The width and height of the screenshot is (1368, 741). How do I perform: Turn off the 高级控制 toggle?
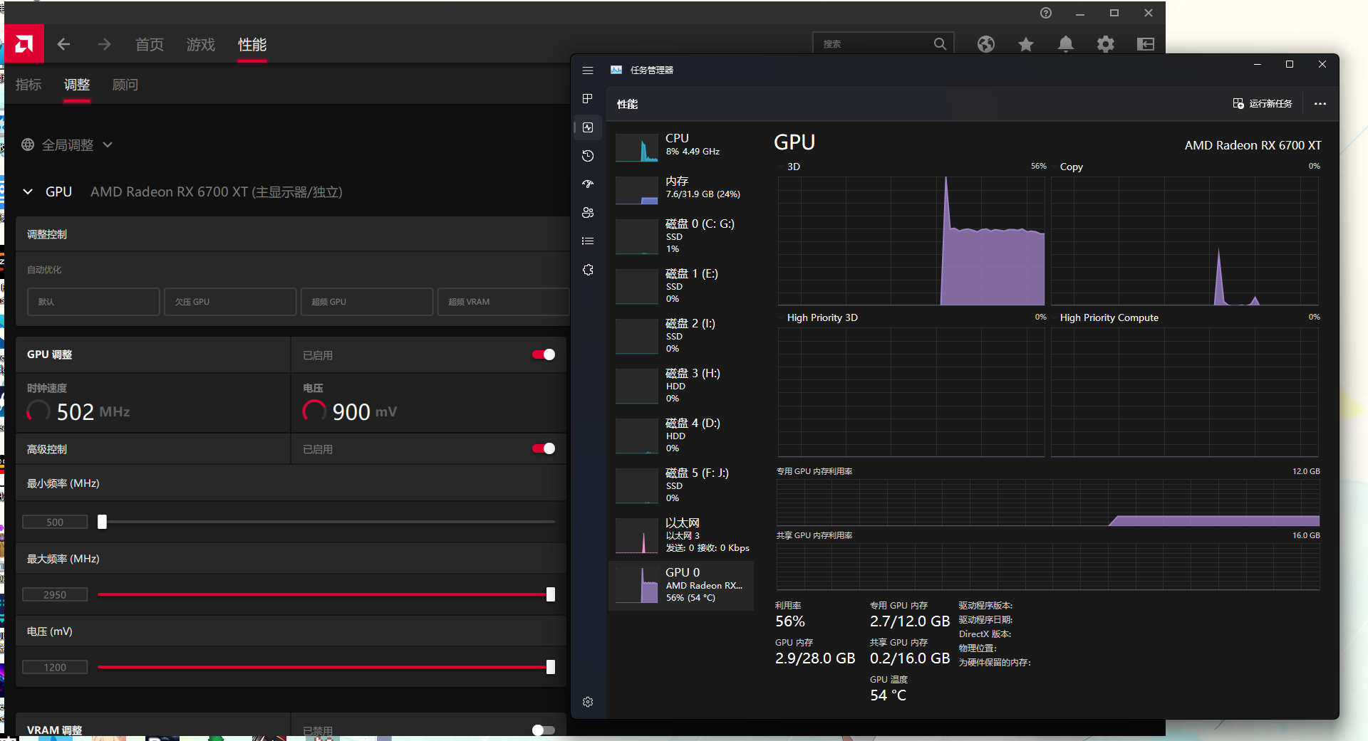(544, 448)
